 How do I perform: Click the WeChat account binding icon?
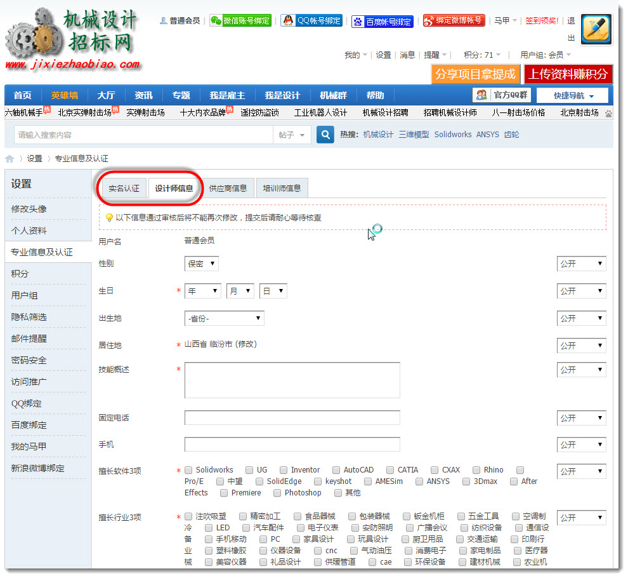(216, 20)
